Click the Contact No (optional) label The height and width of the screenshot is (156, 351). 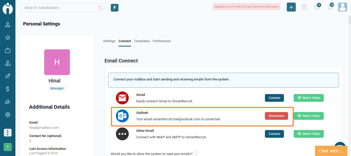click(45, 136)
